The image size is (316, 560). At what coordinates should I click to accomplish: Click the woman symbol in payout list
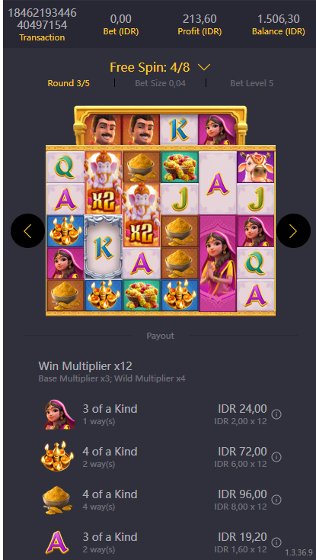click(x=59, y=414)
